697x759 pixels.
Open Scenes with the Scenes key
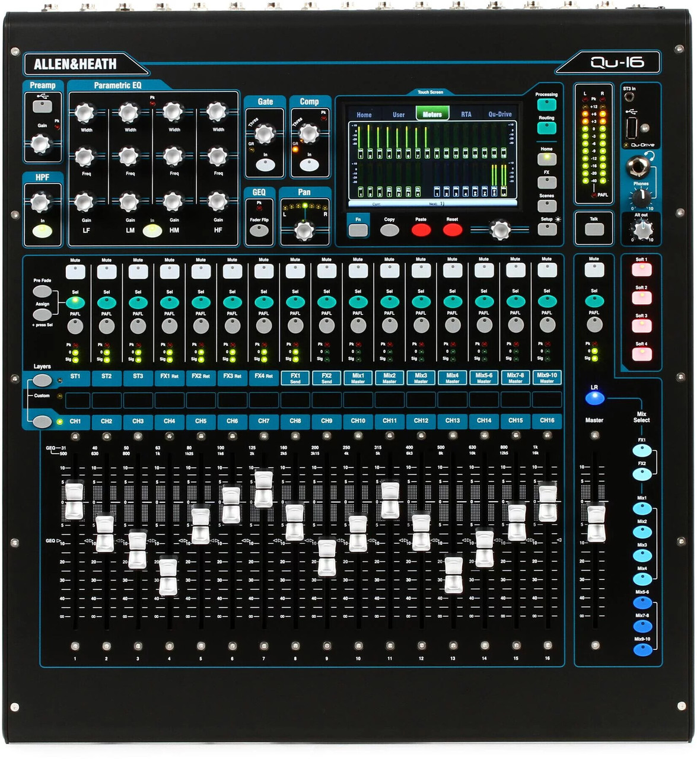(546, 206)
